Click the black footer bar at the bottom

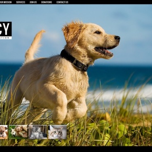coord(76,149)
